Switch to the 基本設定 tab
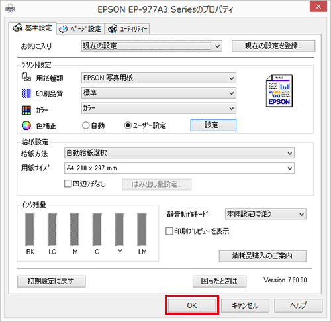331x322 pixels. coord(32,28)
